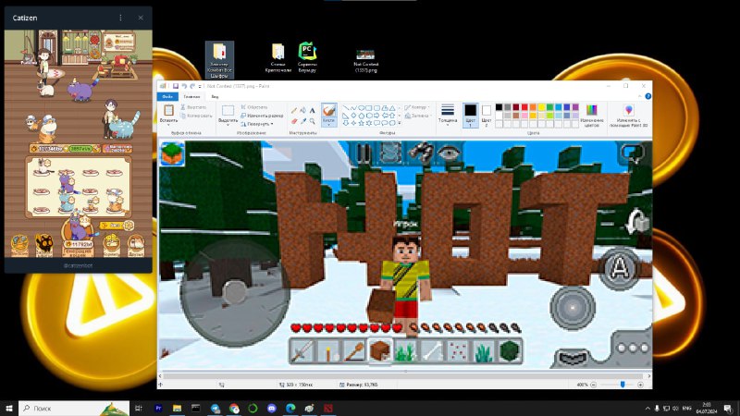Screen dimensions: 740x416
Task: Open the Thickness (Толщина) dropdown
Action: click(x=448, y=116)
